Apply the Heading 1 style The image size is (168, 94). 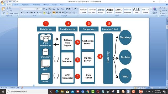101,11
